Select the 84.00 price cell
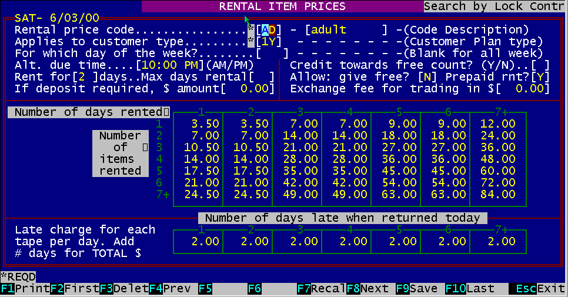The height and width of the screenshot is (297, 568). [x=494, y=195]
